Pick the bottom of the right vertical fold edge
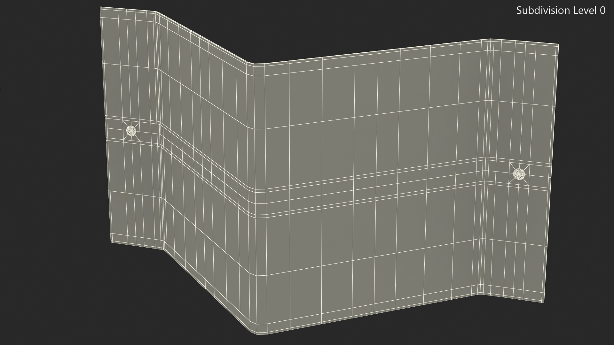The height and width of the screenshot is (345, 614). (480, 294)
